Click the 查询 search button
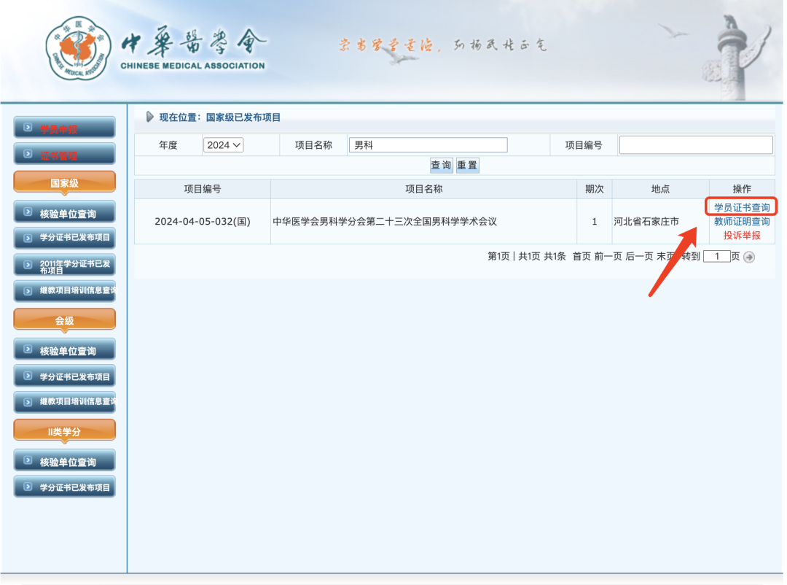Screen dimensions: 787x585 [x=441, y=165]
